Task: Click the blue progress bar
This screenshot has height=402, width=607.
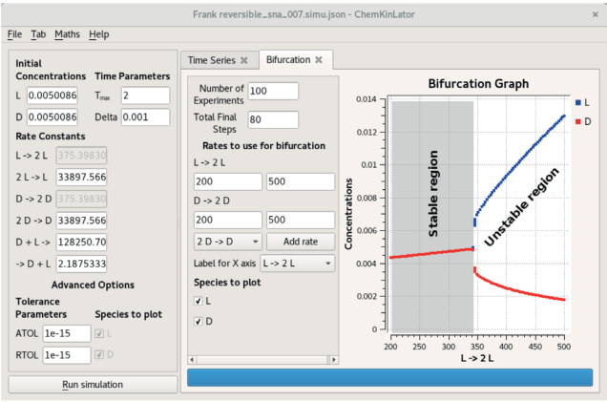Action: point(391,377)
